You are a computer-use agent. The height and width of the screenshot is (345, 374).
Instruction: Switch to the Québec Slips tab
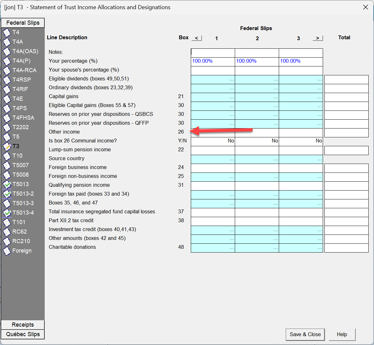(x=23, y=334)
